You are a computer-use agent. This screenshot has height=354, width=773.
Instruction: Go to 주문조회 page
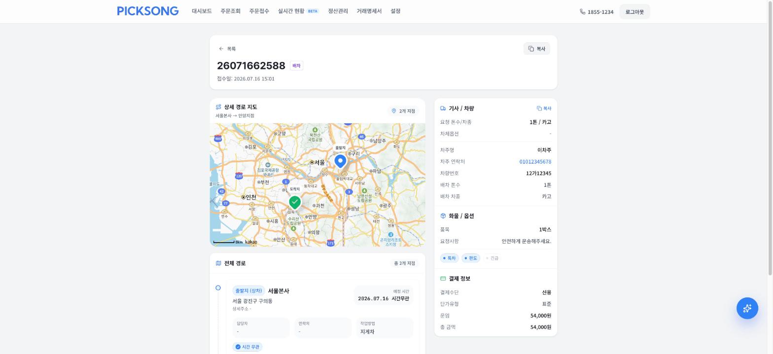coord(230,11)
